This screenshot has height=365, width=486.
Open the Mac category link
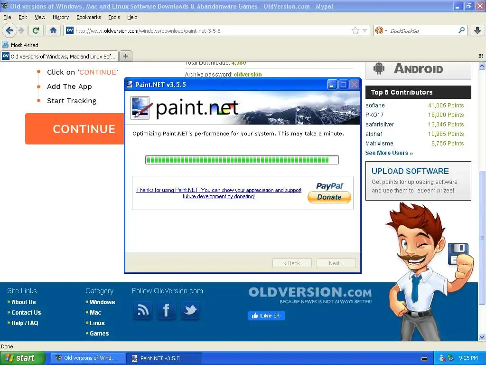[x=95, y=313]
